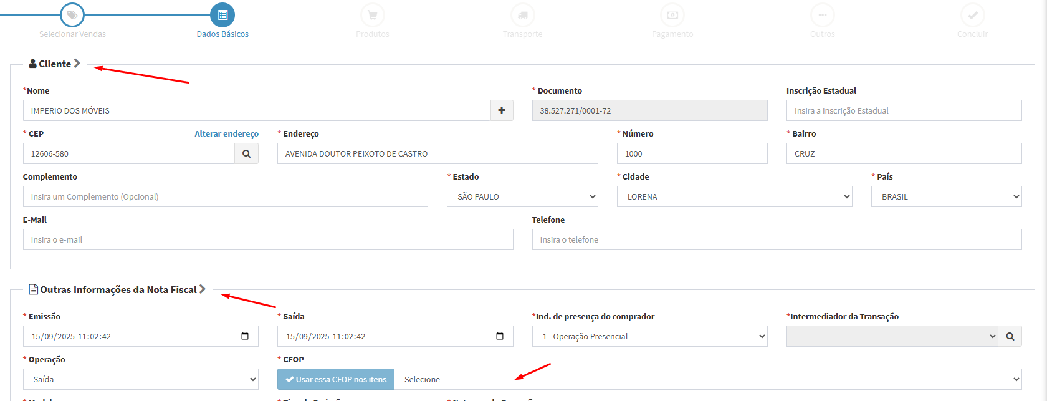Expand the CFOP Selecione dropdown
The width and height of the screenshot is (1047, 401).
coord(707,379)
